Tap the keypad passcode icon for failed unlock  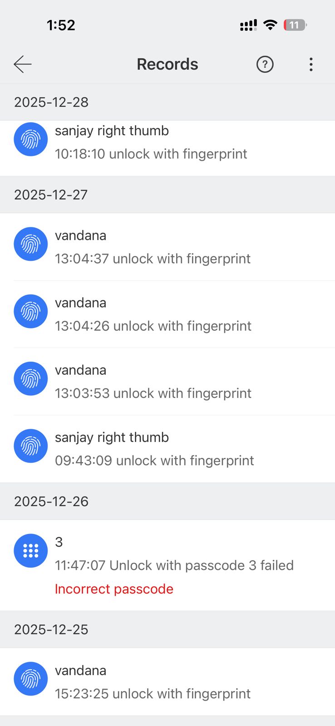(30, 550)
